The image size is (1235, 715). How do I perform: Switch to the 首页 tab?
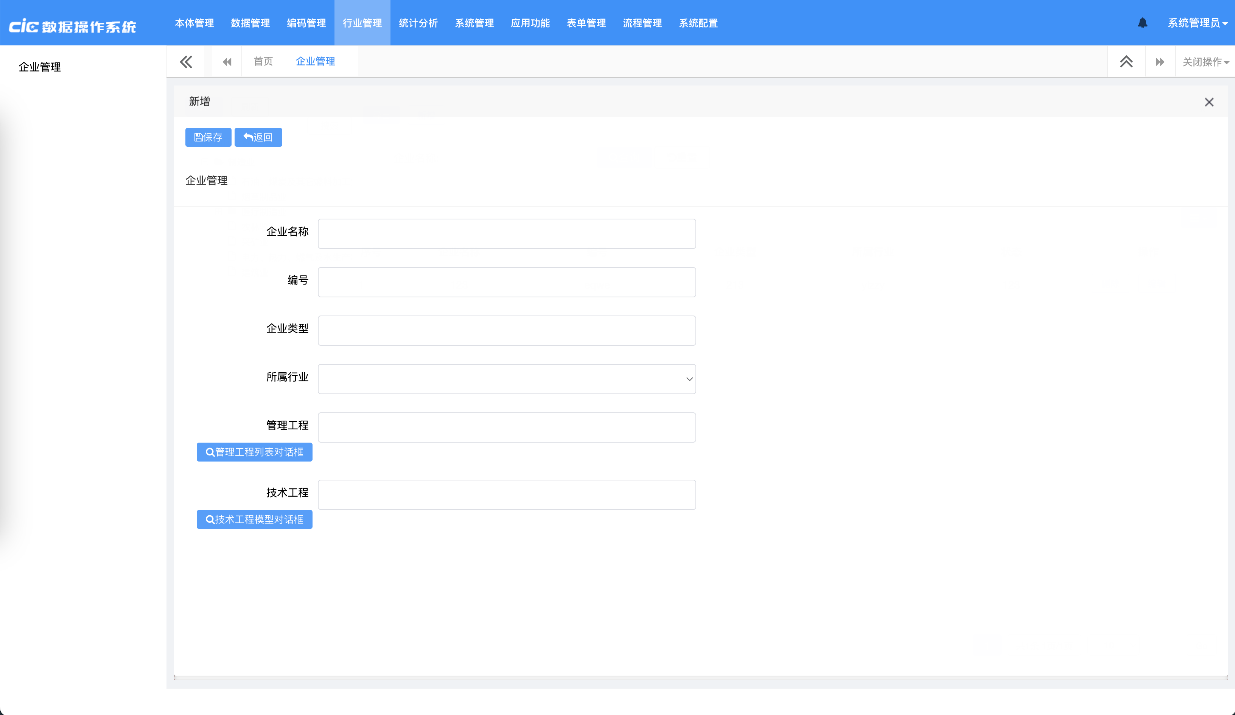[x=263, y=61]
